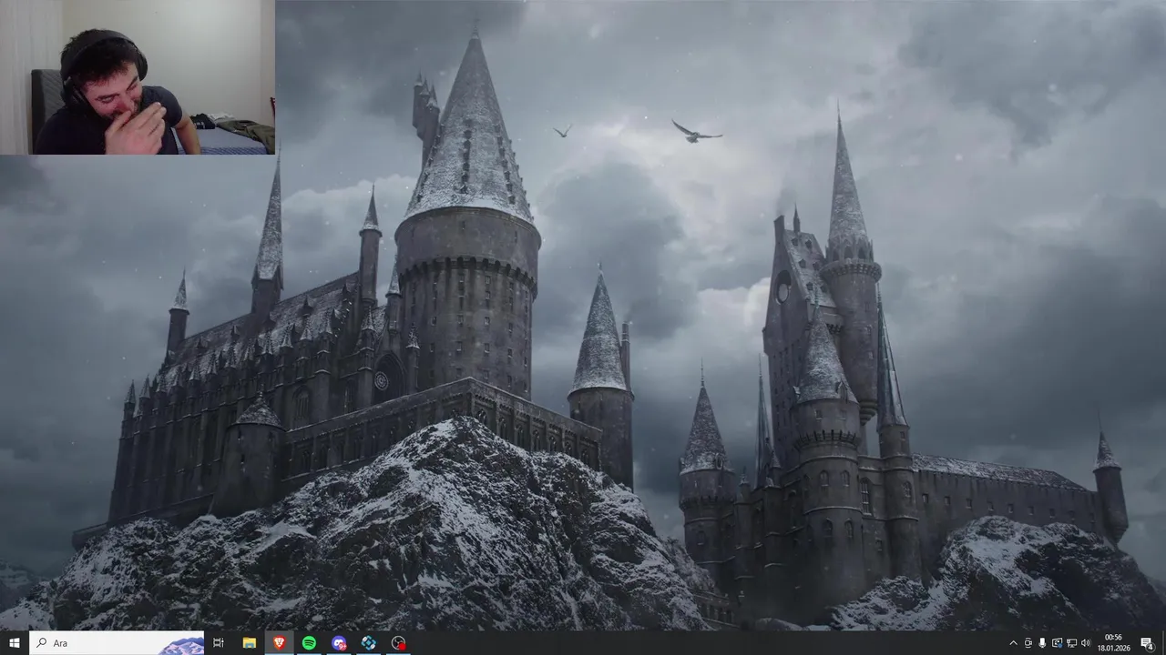Open the volume control speaker icon
The image size is (1166, 655).
click(x=1085, y=643)
